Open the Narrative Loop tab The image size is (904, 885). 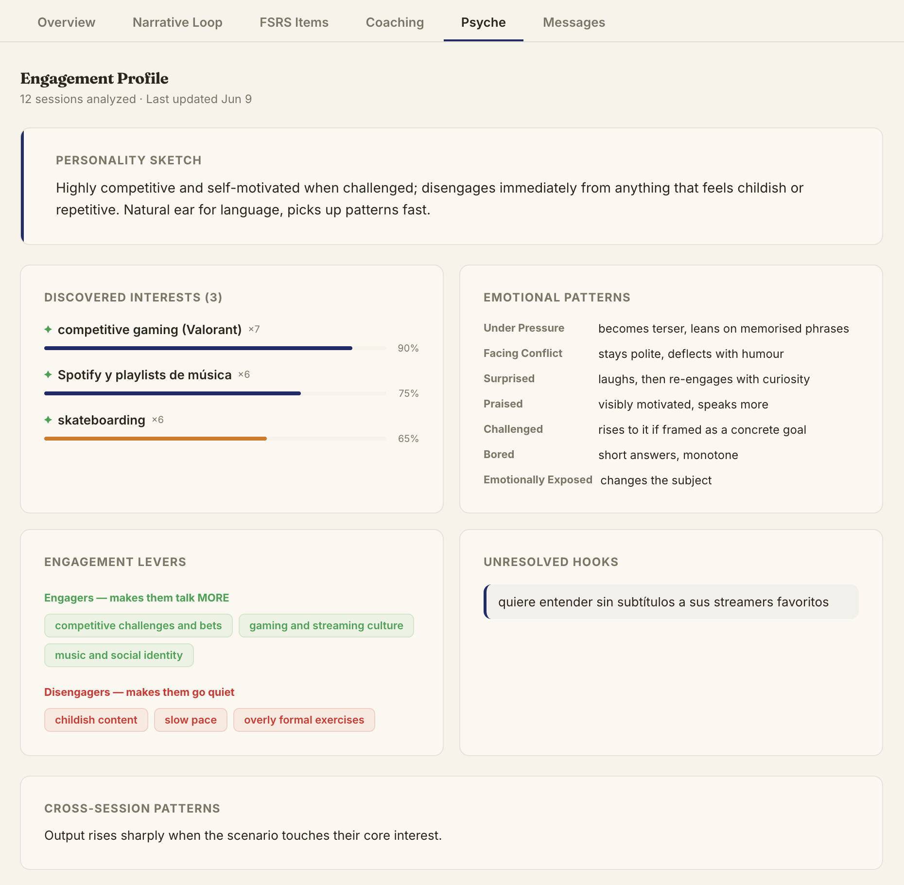pos(177,22)
